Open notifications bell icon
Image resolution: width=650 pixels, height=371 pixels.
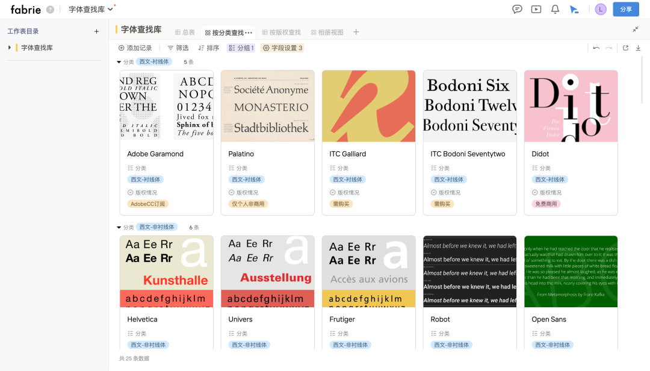[555, 9]
